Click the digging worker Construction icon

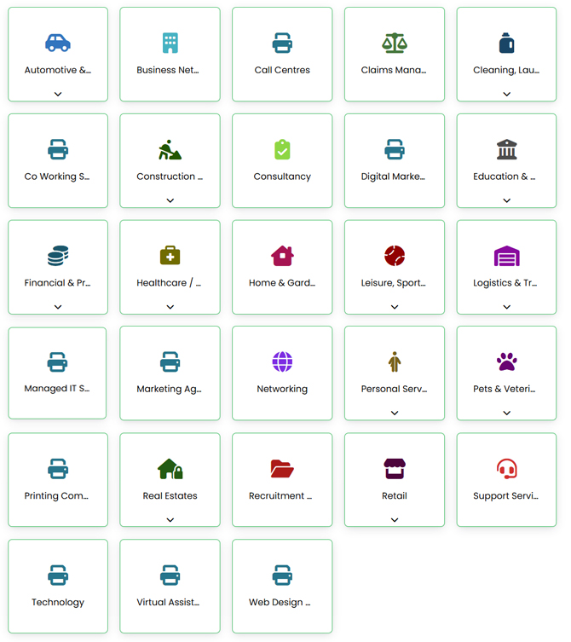tap(170, 150)
